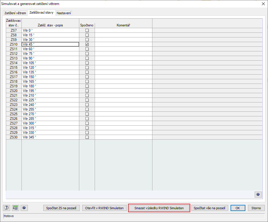Image resolution: width=268 pixels, height=222 pixels.
Task: Click the Spočítat ZS na pozadí button
Action: [61, 208]
